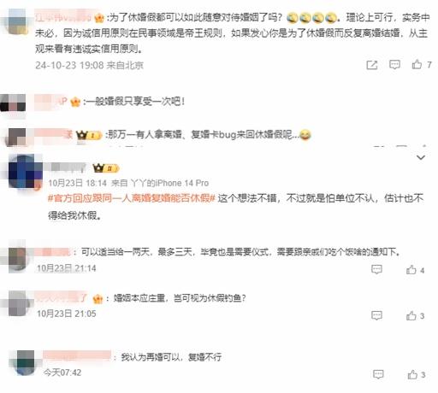Click the 10月23日 18:14 post timestamp
Viewport: 438px width, 393px height.
78,183
